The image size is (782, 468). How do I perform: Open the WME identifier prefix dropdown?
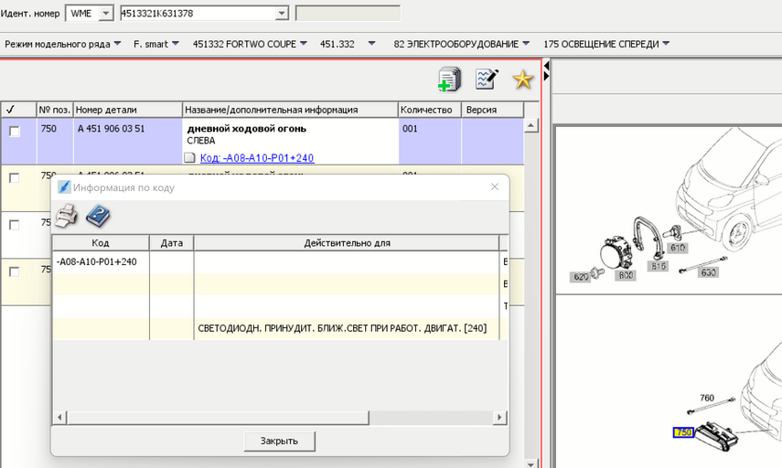tap(105, 14)
